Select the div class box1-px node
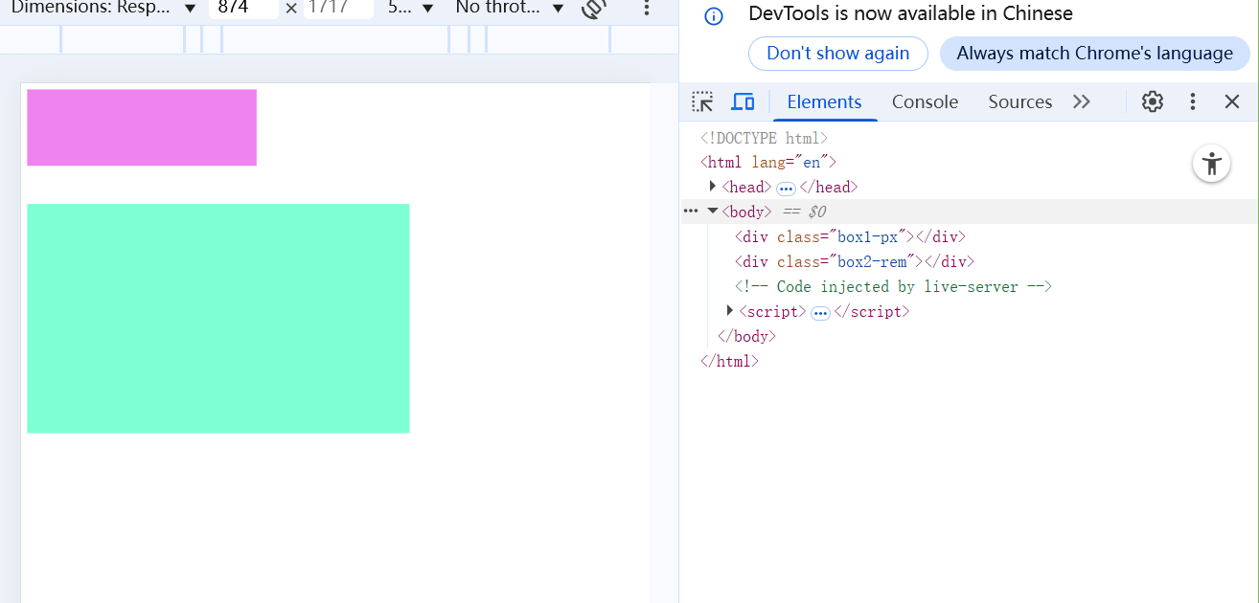This screenshot has height=603, width=1259. point(850,236)
